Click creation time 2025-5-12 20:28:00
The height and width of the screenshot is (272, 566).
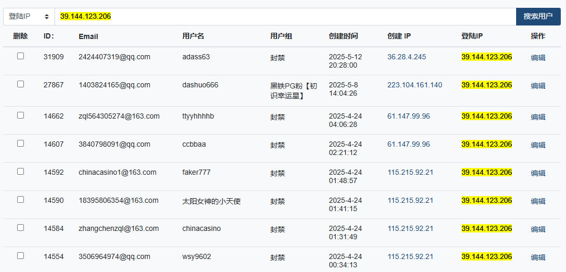(x=346, y=61)
